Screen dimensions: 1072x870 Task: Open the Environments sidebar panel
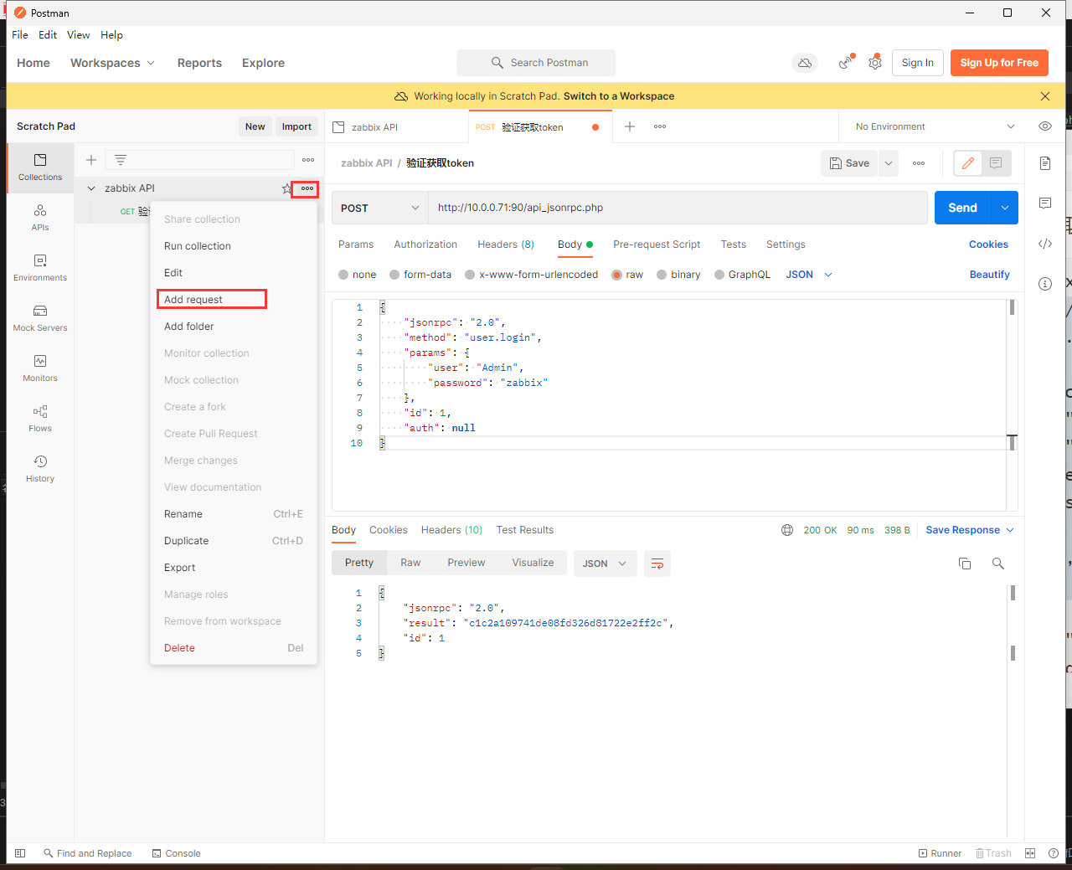point(40,268)
